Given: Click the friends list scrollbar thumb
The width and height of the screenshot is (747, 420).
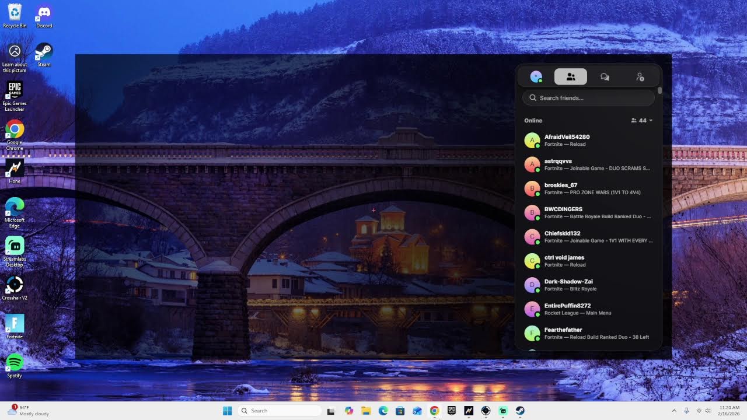Looking at the screenshot, I should pos(659,90).
